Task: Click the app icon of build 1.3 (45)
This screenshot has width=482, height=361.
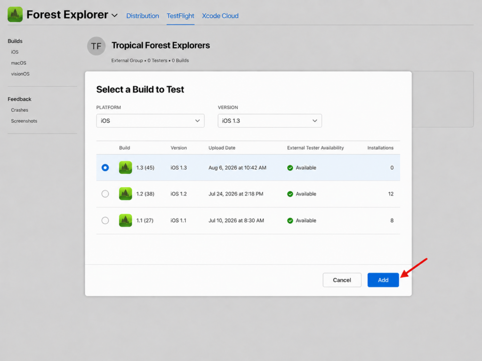Action: pyautogui.click(x=125, y=168)
